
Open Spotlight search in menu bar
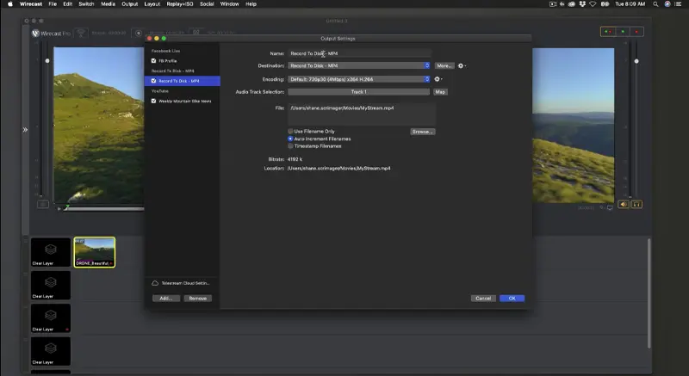coord(655,4)
